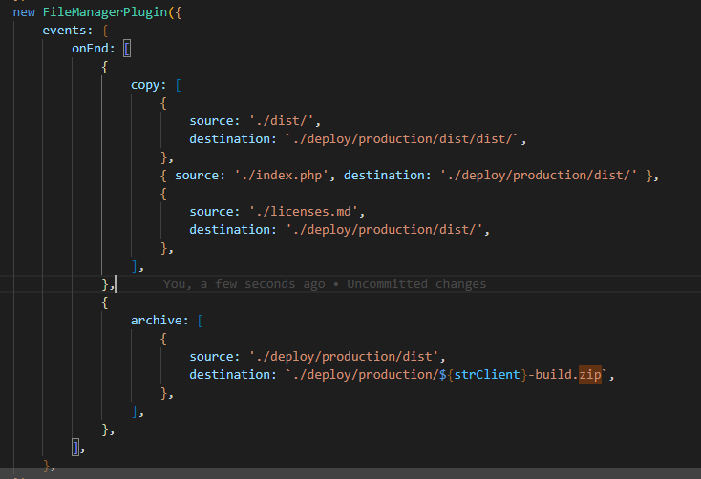This screenshot has height=479, width=701.
Task: Click the 'You, a few seconds ago' blame annotation
Action: coord(244,284)
